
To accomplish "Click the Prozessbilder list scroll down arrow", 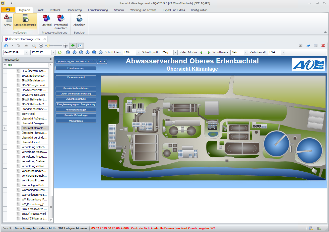I will 51,220.
